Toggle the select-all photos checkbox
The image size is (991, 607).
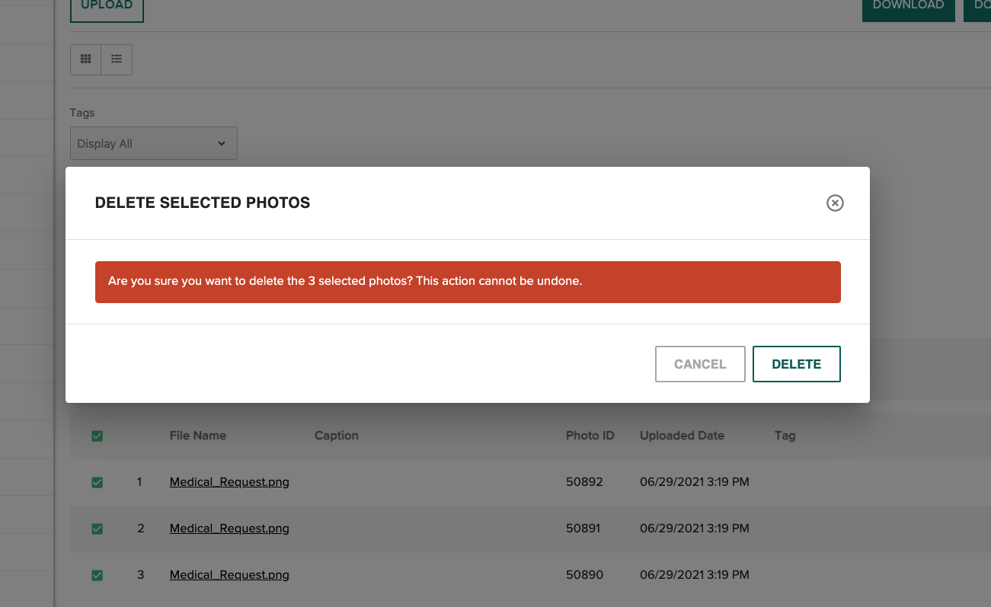97,436
